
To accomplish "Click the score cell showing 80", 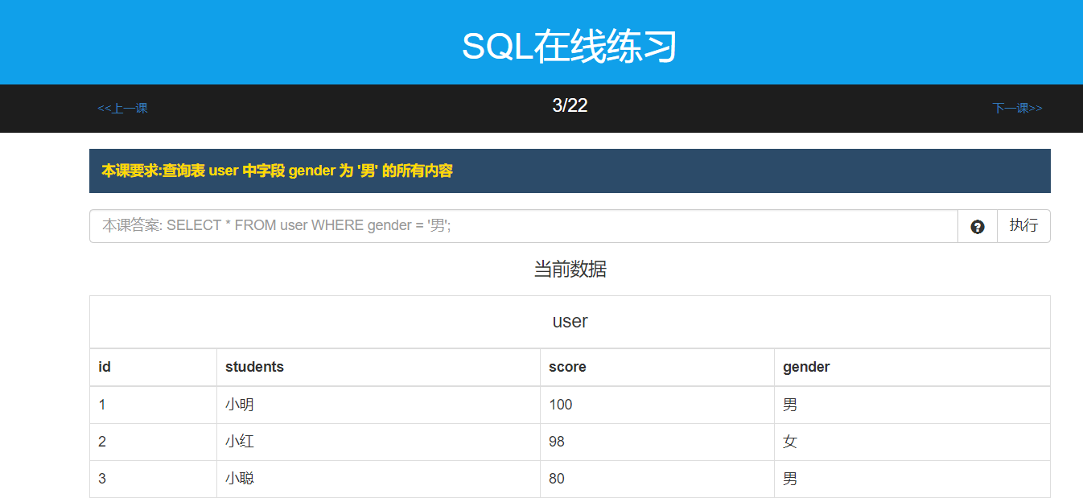I will (557, 479).
